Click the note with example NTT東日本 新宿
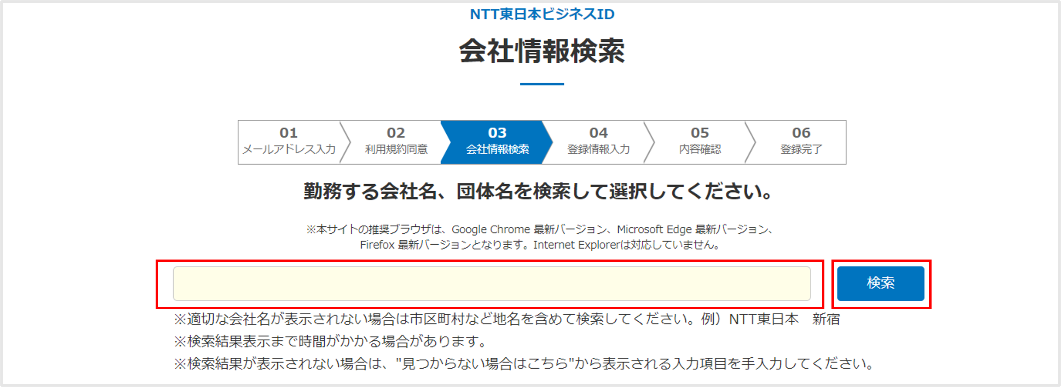Image resolution: width=1061 pixels, height=387 pixels. [506, 319]
